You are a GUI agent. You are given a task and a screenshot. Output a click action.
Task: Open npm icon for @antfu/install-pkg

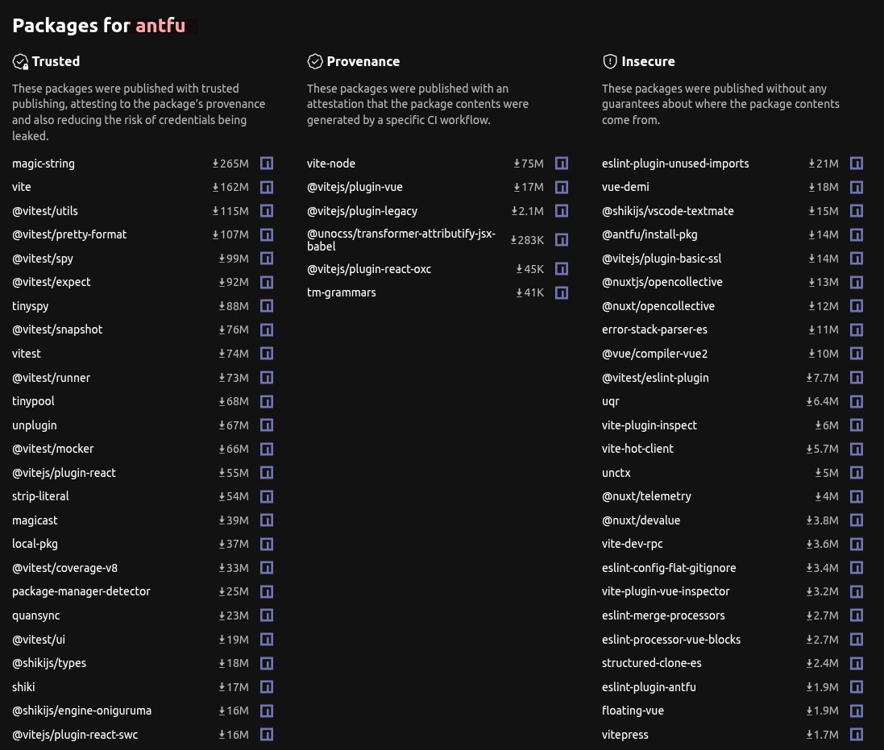pos(857,234)
